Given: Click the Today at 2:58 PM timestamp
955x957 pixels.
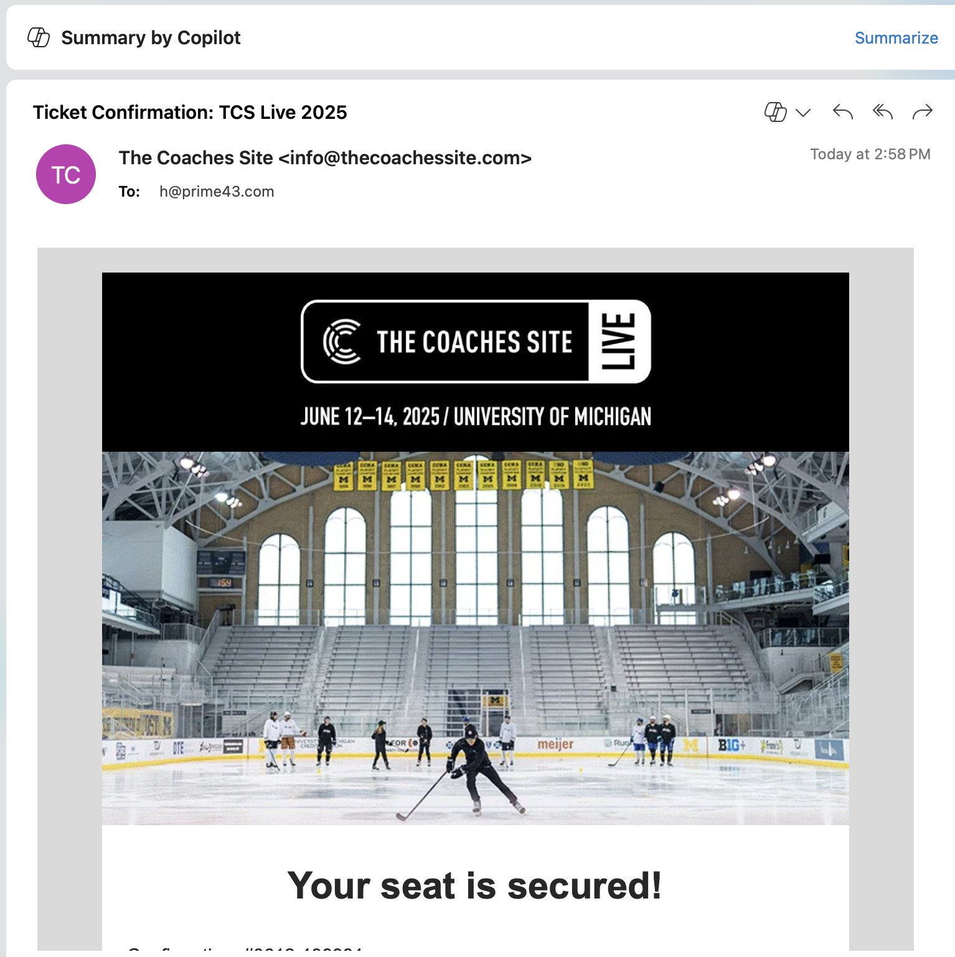Looking at the screenshot, I should 870,154.
